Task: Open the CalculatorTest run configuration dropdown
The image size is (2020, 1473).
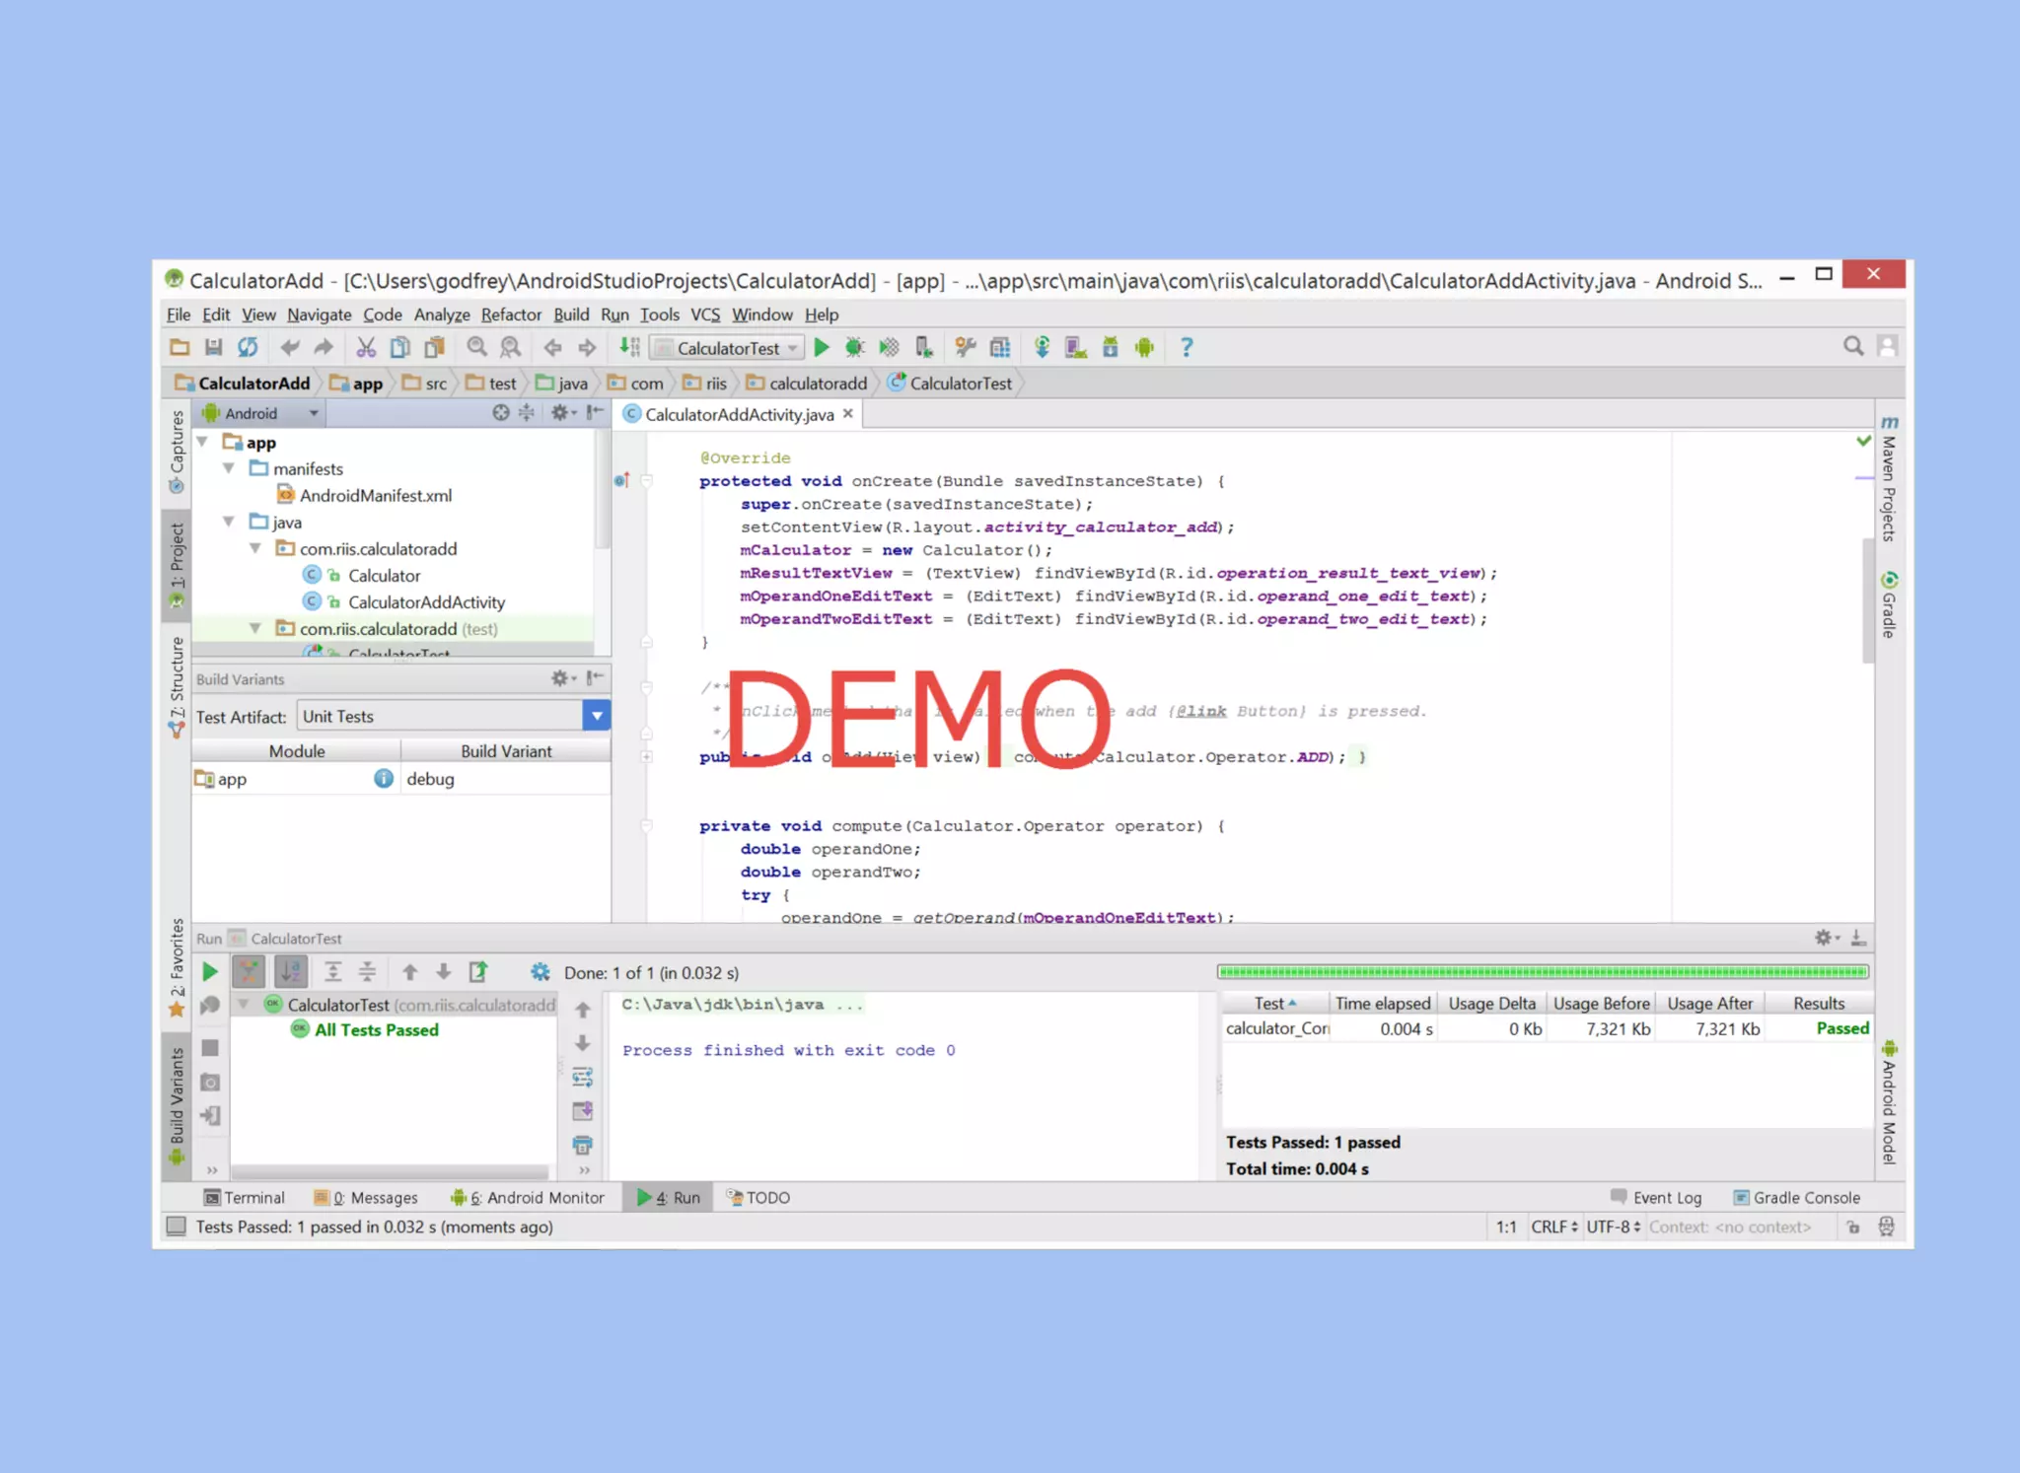Action: (x=730, y=348)
